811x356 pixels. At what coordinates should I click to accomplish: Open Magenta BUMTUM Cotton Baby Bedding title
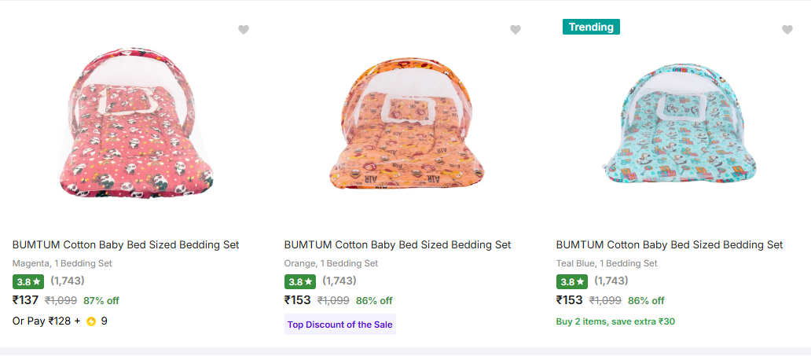(126, 245)
